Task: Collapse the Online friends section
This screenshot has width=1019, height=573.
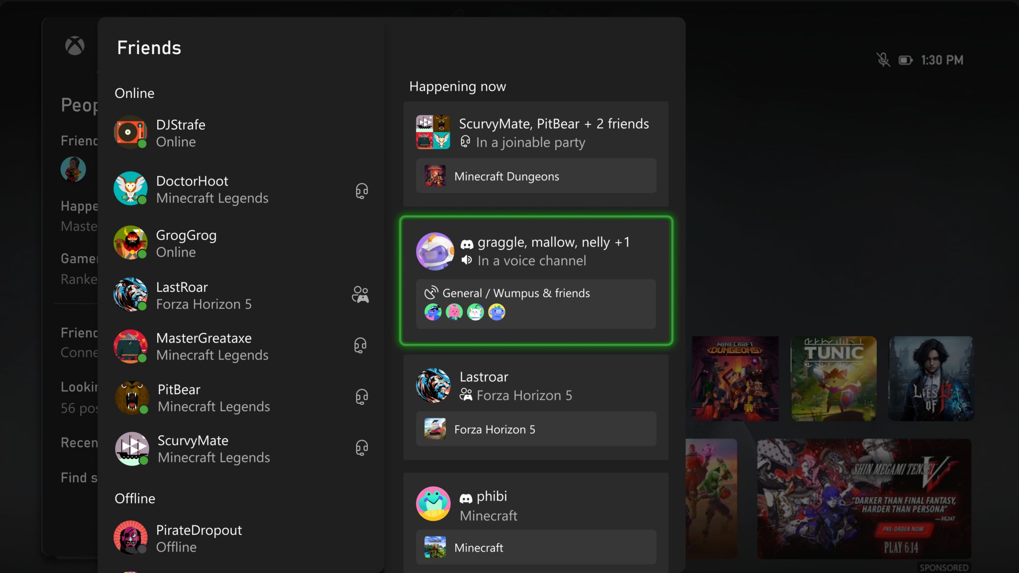Action: pos(134,93)
